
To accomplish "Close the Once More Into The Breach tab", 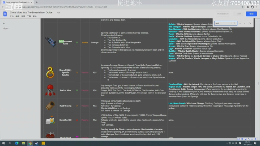I will click(x=31, y=2).
